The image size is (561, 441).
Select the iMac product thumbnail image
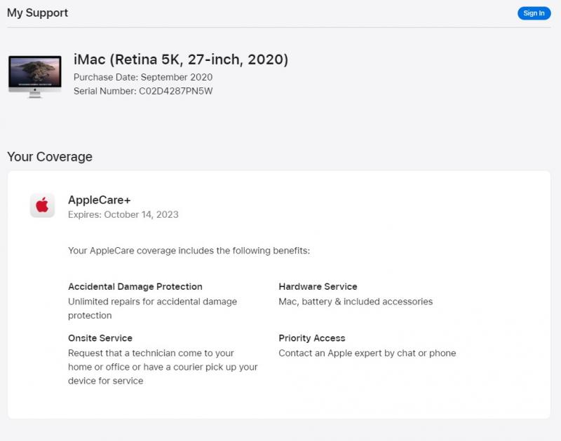35,76
